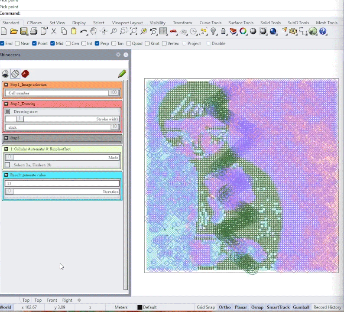Open the color wheel icon

coord(243,31)
